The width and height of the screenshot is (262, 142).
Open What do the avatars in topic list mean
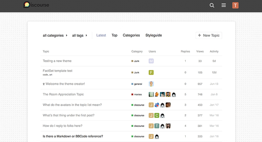coord(72,105)
